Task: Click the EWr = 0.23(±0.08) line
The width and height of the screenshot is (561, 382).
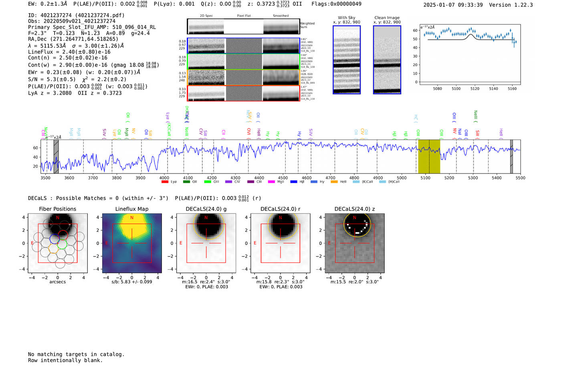Action: [84, 72]
